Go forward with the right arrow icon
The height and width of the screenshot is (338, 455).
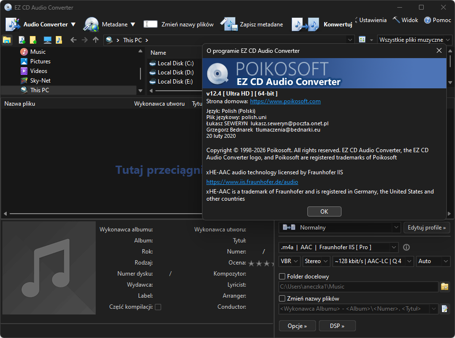[x=85, y=40]
